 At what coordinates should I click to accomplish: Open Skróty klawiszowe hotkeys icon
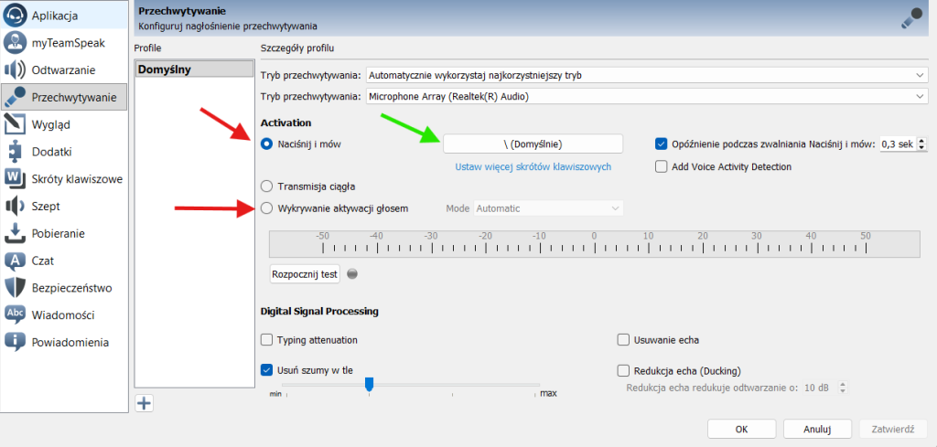click(15, 178)
